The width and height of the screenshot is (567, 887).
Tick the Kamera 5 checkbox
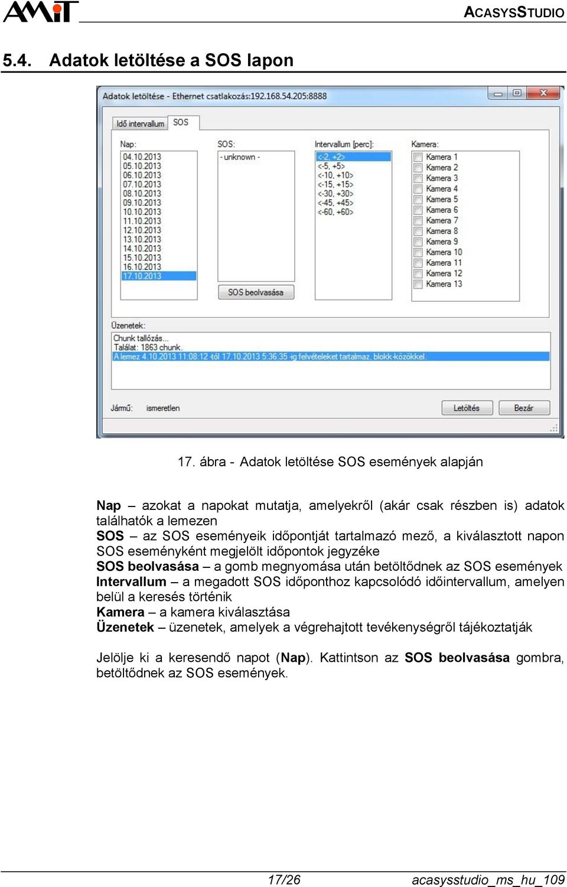(418, 200)
